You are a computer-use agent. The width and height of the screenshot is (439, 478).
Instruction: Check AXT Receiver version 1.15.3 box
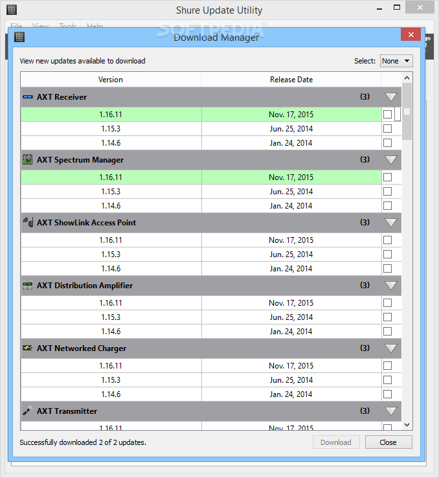[387, 129]
